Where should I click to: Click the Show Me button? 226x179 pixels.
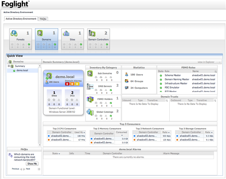(x=32, y=164)
